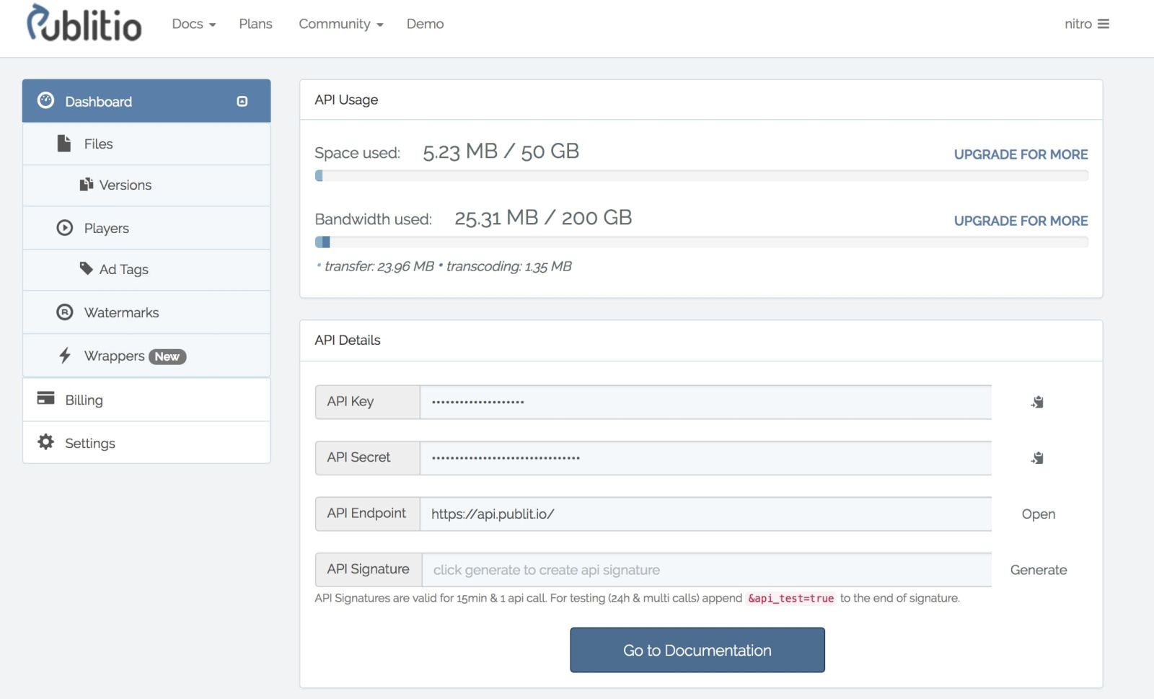This screenshot has height=699, width=1154.
Task: Generate an API signature
Action: [1038, 570]
